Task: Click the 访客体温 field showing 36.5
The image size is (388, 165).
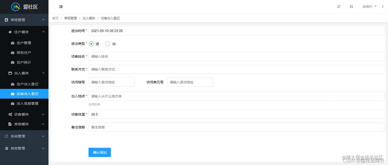Action: [x=236, y=115]
